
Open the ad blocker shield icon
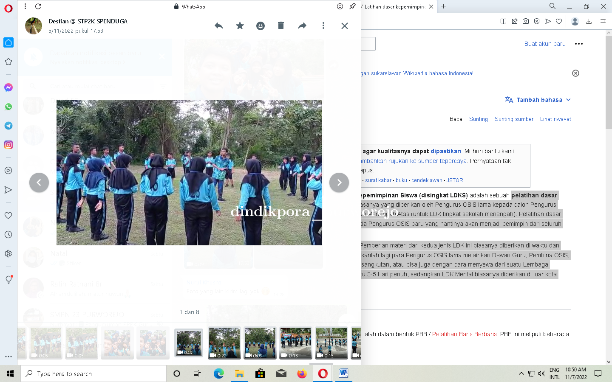(x=537, y=21)
